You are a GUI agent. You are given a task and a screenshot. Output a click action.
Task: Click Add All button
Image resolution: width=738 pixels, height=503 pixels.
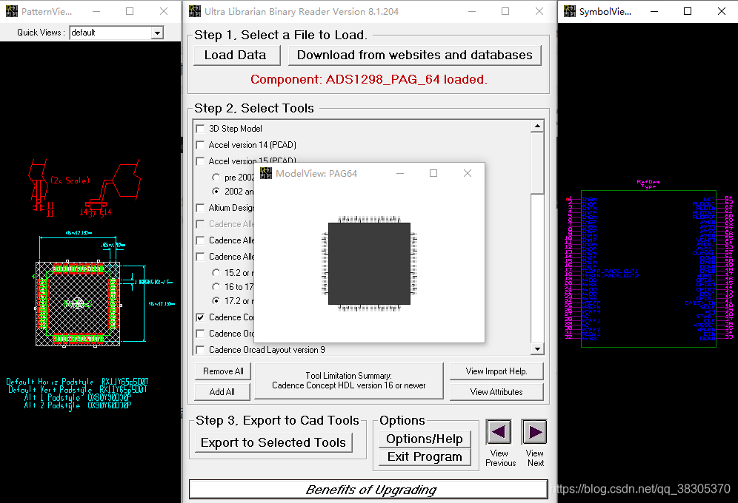coord(222,392)
